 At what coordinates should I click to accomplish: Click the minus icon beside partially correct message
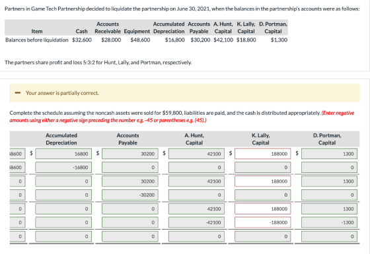point(17,93)
